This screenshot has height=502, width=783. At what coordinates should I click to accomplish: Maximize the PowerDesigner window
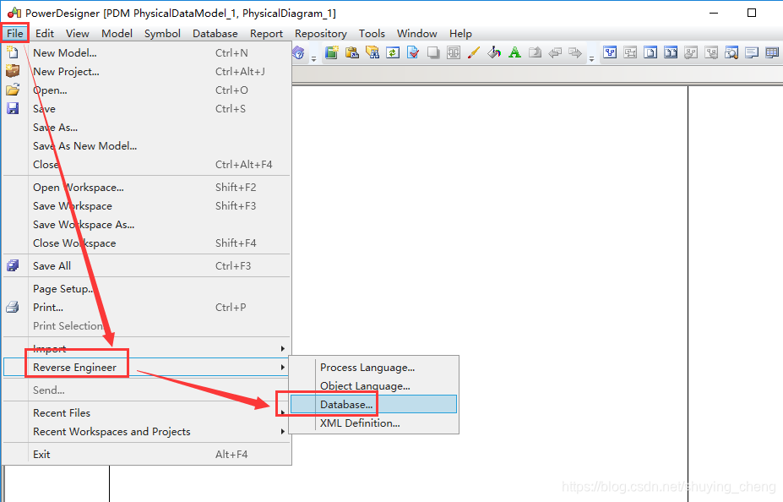[752, 13]
